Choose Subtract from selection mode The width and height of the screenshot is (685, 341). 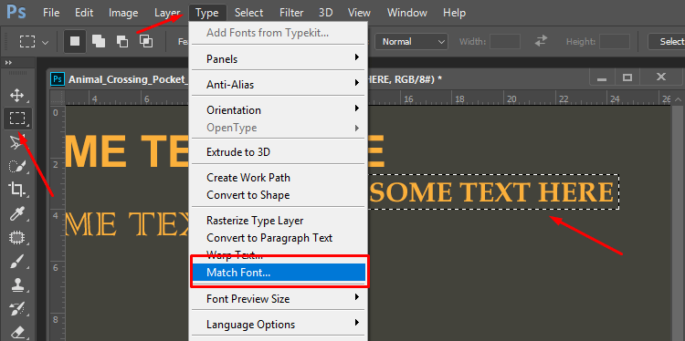tap(121, 41)
